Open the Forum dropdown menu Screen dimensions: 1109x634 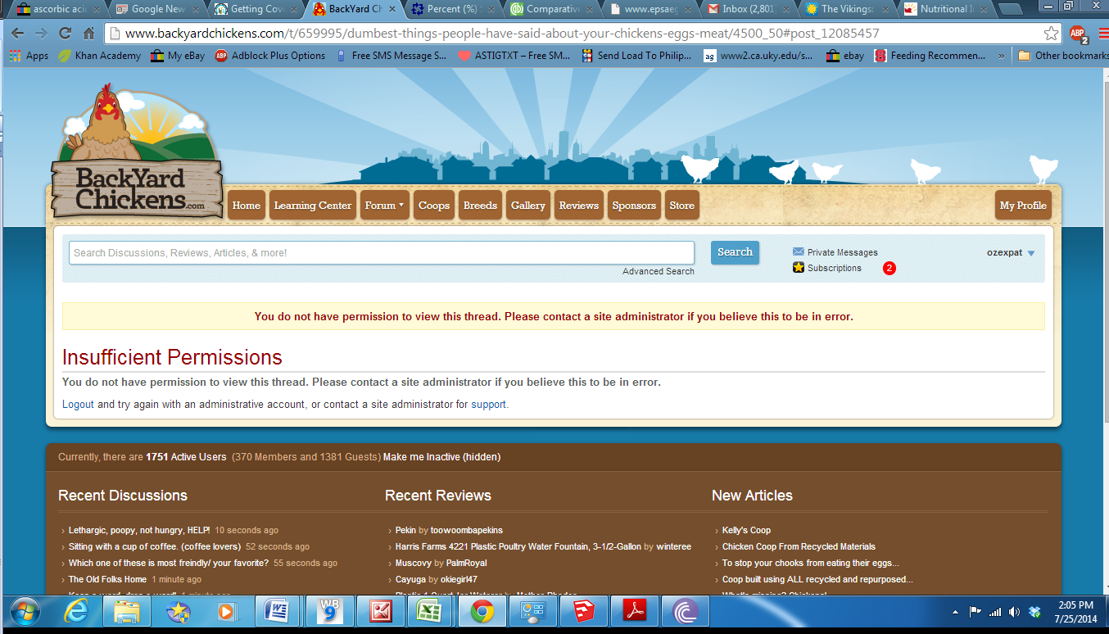click(x=384, y=206)
